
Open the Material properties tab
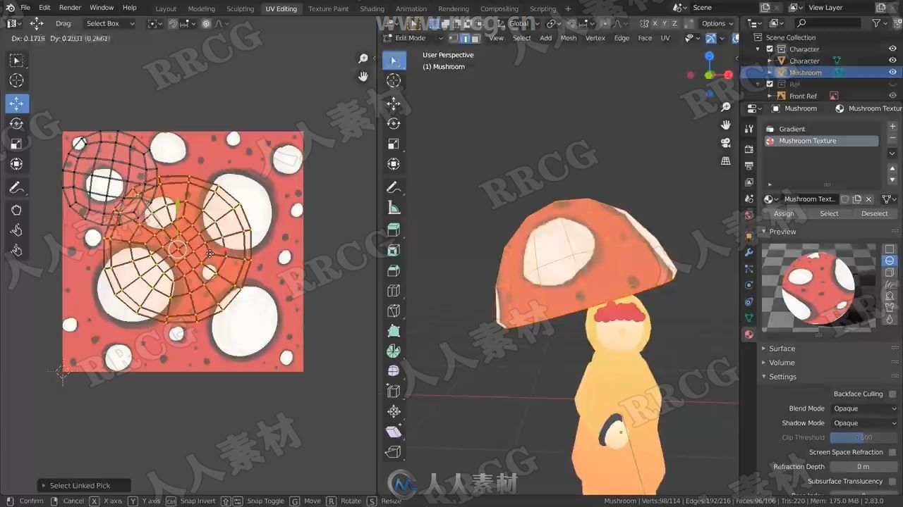pyautogui.click(x=749, y=334)
